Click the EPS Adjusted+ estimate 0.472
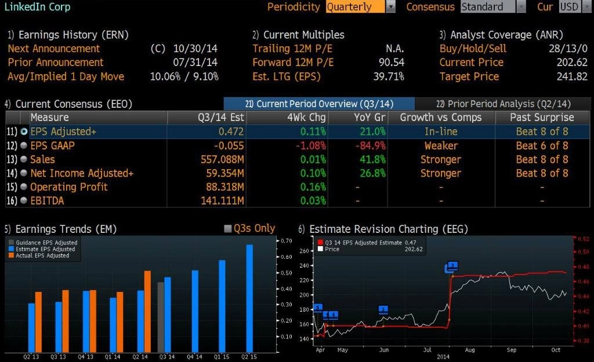 click(231, 131)
